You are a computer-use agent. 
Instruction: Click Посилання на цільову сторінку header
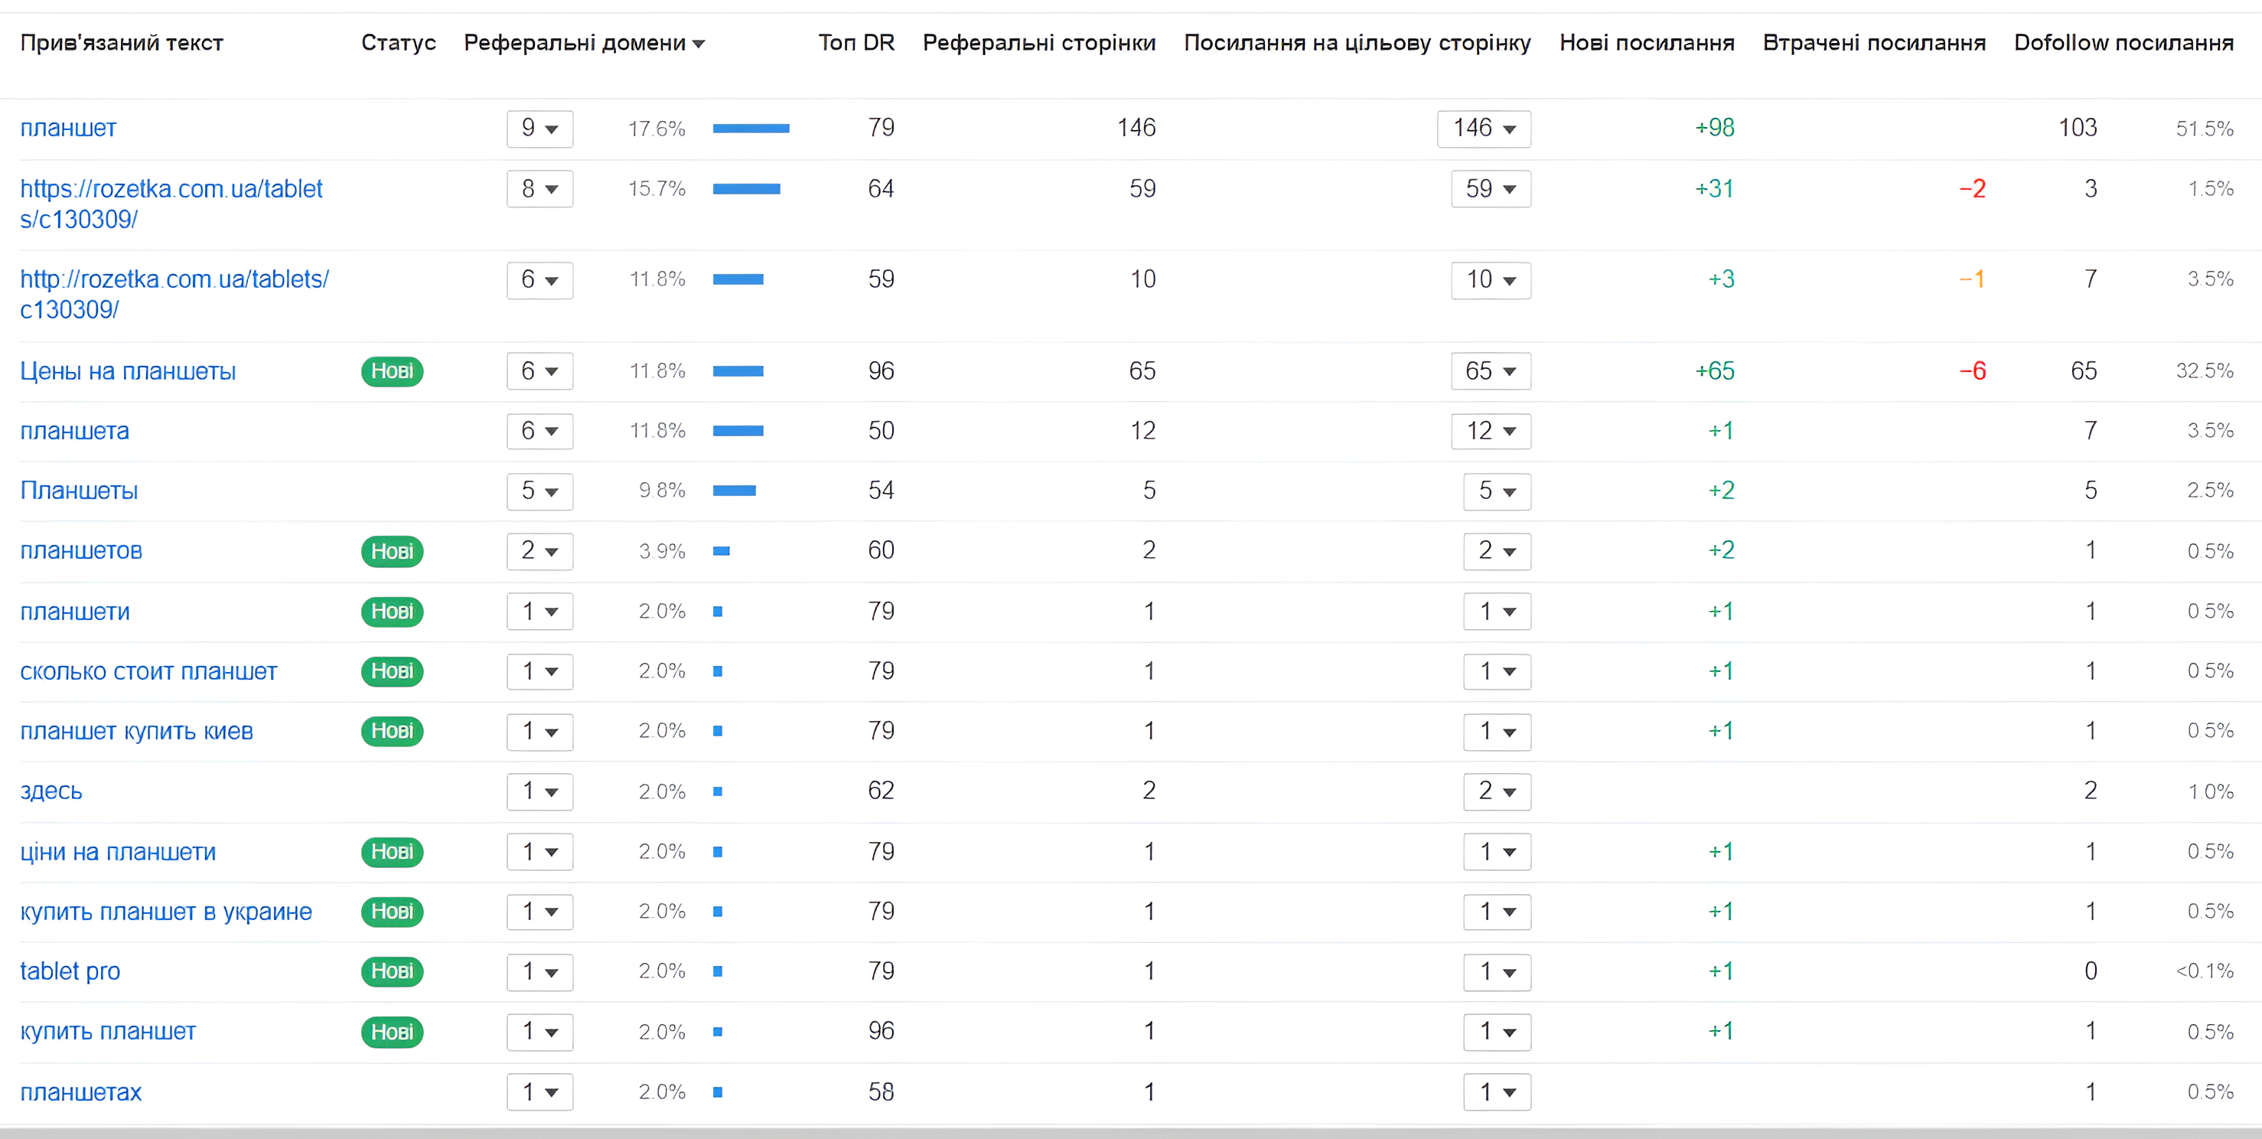click(x=1358, y=42)
